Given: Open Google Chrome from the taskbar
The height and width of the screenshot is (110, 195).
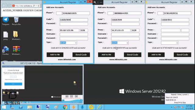Looking at the screenshot, I should point(65,107).
